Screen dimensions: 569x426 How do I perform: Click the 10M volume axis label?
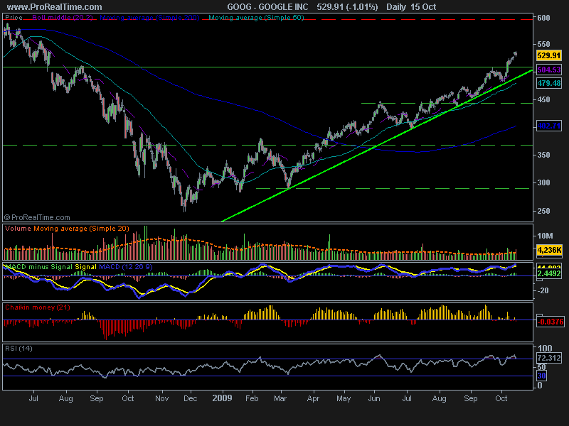545,236
